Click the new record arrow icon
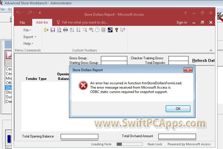This screenshot has height=149, width=223. tap(85, 30)
